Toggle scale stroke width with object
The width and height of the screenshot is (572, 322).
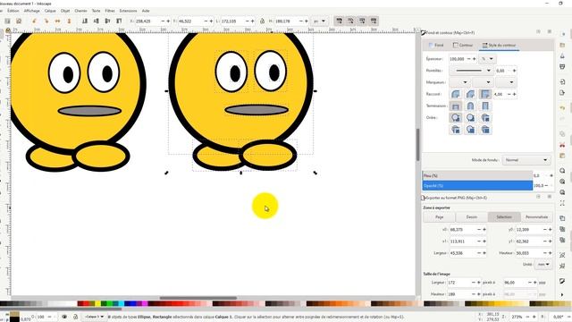340,21
